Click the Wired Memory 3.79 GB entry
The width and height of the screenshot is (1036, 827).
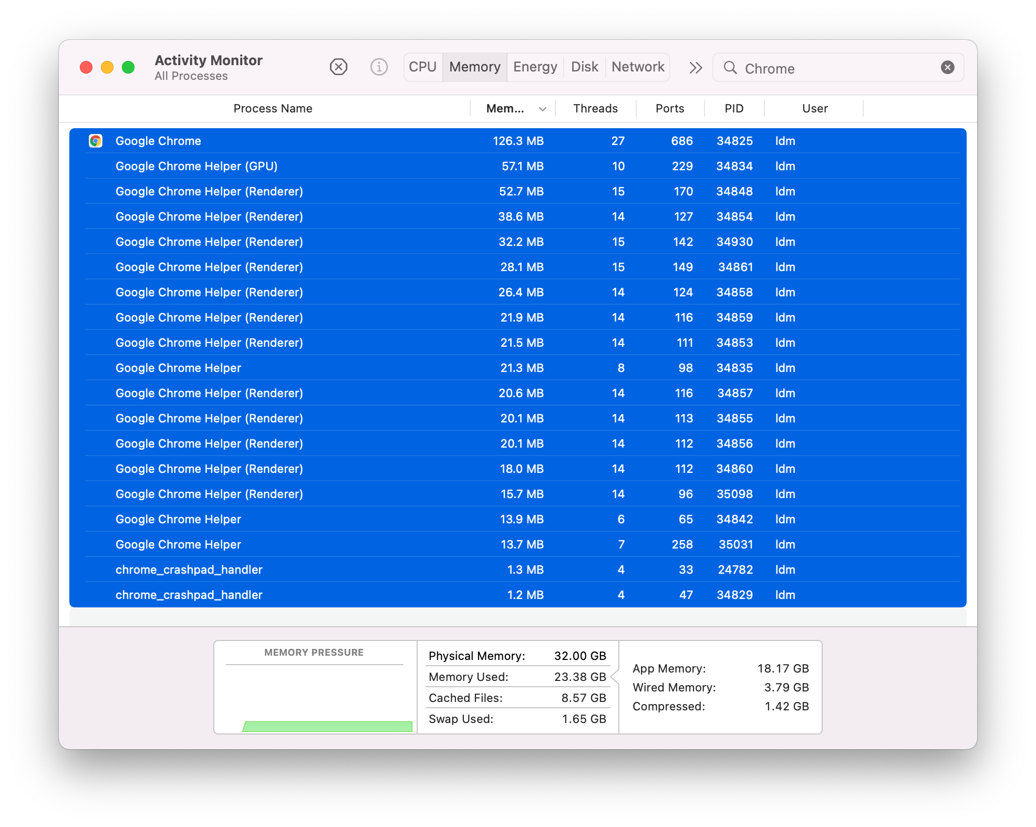(x=721, y=687)
